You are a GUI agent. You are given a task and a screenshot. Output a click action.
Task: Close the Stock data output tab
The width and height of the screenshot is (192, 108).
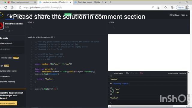[106, 2]
